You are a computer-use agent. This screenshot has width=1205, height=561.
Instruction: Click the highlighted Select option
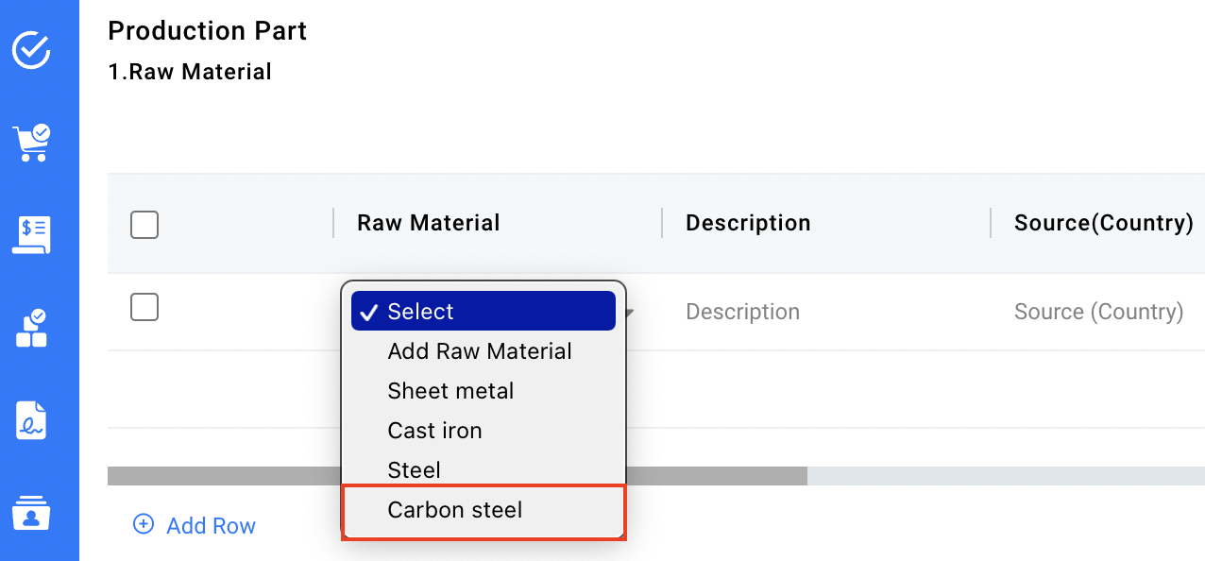tap(482, 312)
